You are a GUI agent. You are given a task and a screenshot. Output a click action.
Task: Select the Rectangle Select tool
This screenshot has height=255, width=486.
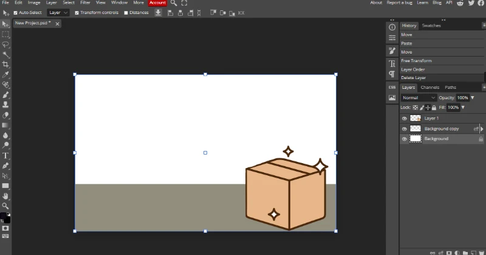(5, 34)
